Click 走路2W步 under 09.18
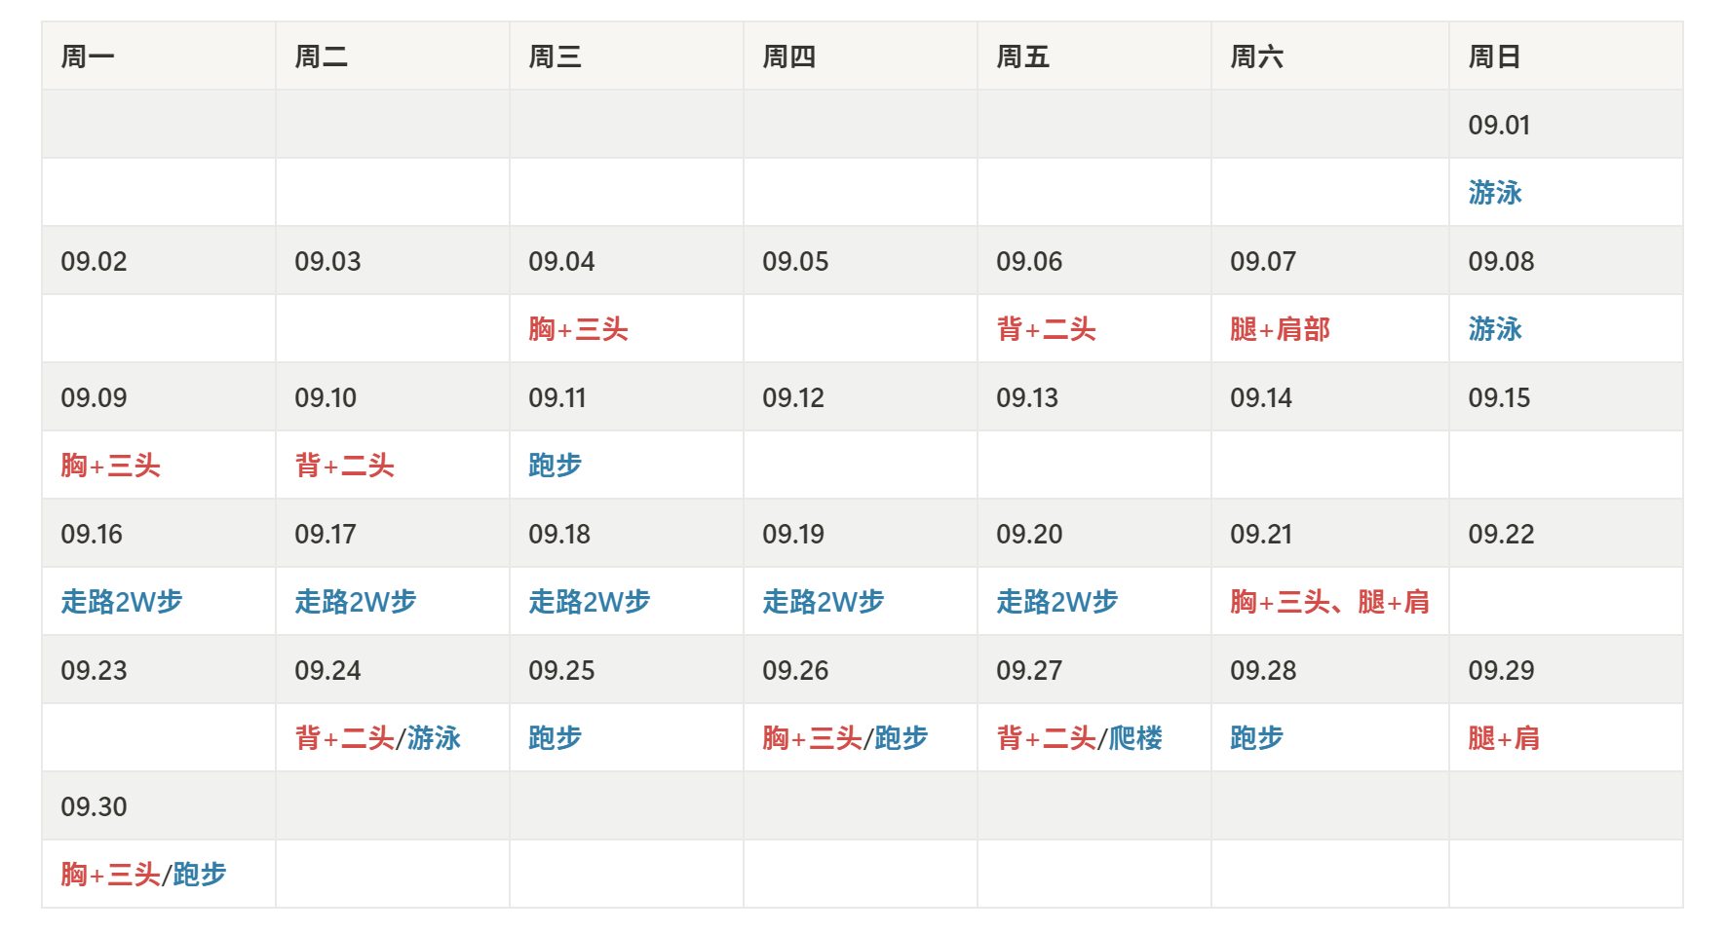Image resolution: width=1727 pixels, height=934 pixels. (x=590, y=602)
